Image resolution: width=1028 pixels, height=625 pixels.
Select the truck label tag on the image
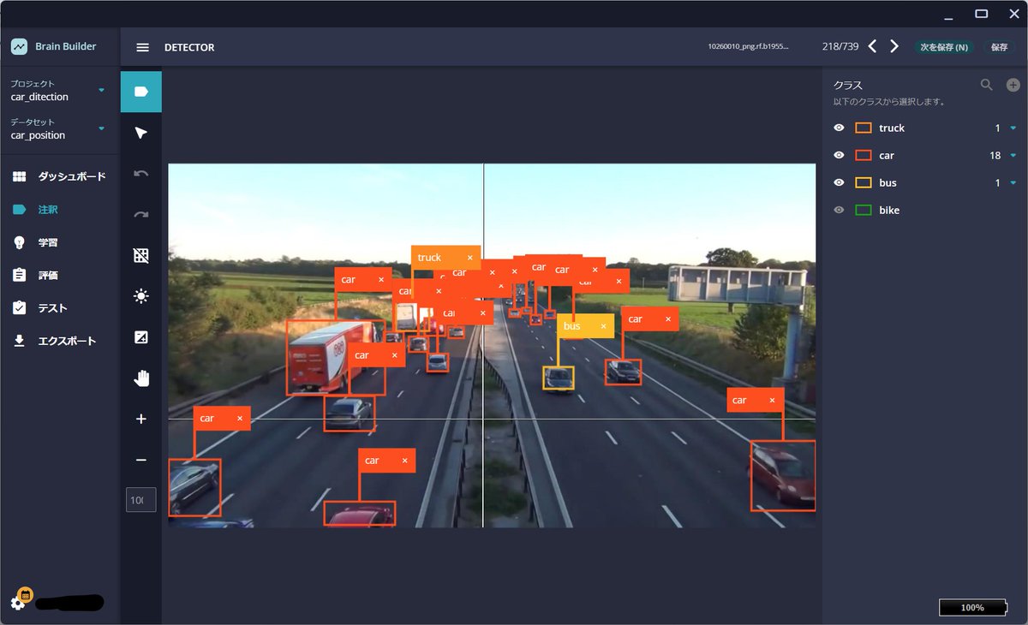point(445,258)
